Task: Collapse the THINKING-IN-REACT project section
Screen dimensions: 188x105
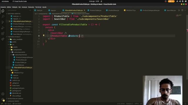Action: [14, 37]
